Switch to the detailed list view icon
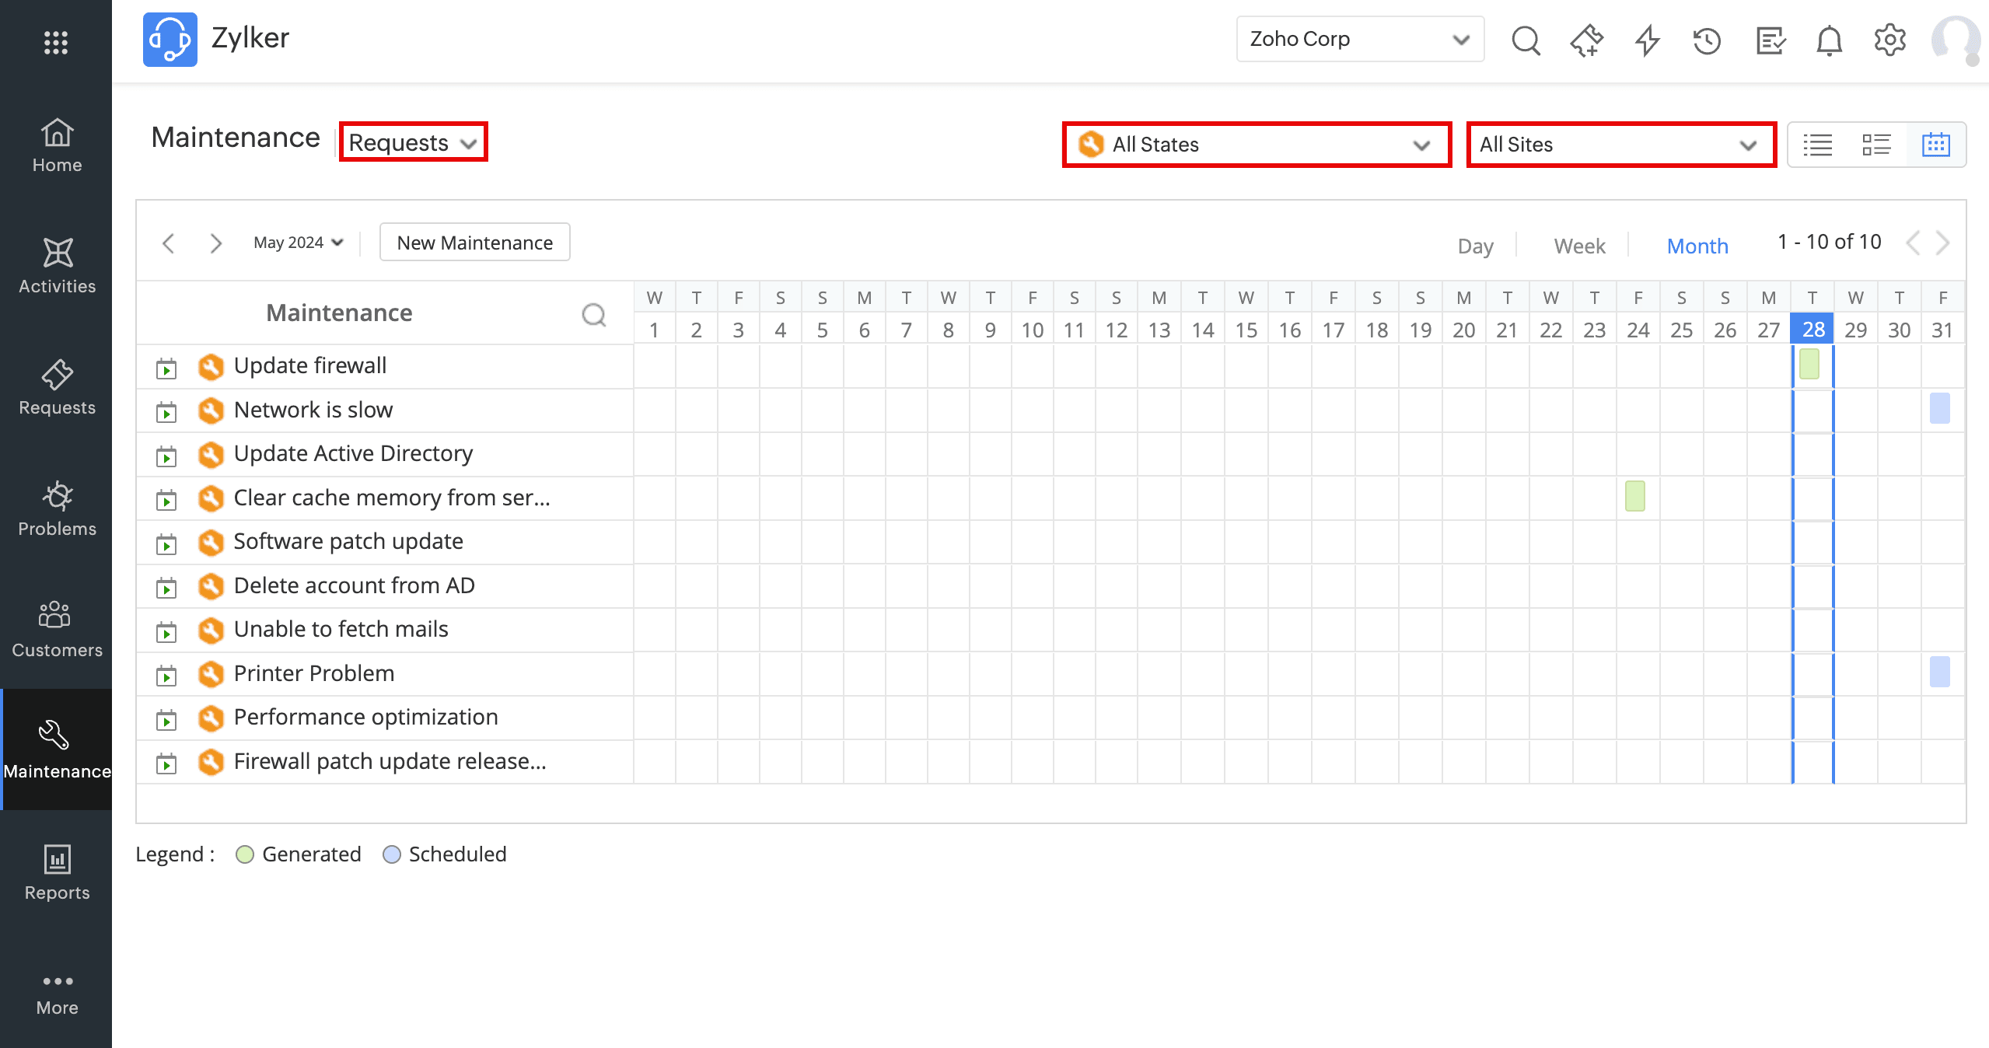The image size is (1989, 1048). [x=1876, y=145]
